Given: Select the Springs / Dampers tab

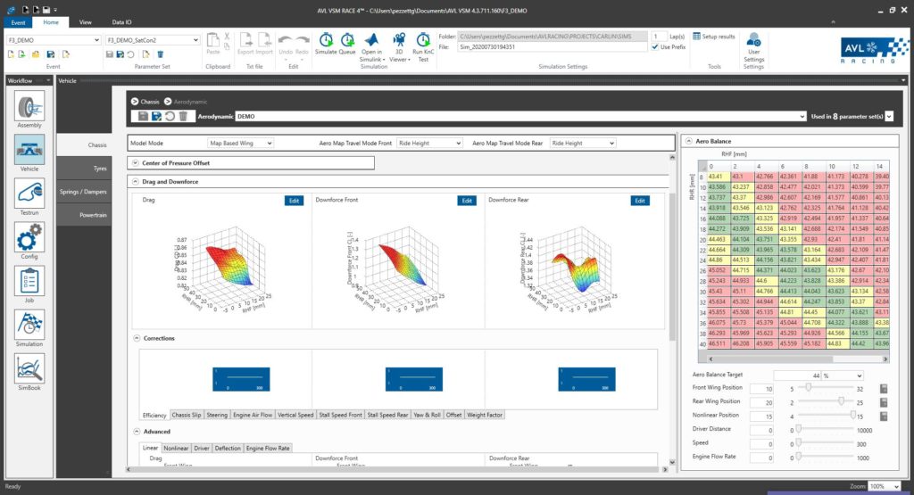Looking at the screenshot, I should [84, 192].
